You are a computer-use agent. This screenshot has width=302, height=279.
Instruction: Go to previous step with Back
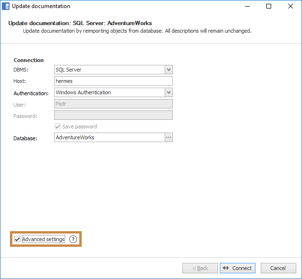pos(199,268)
